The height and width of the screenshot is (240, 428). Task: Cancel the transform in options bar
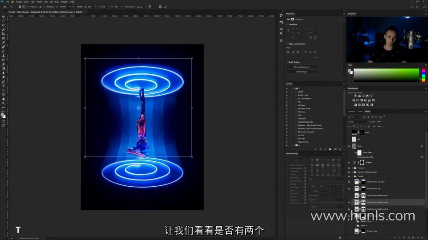[x=160, y=7]
